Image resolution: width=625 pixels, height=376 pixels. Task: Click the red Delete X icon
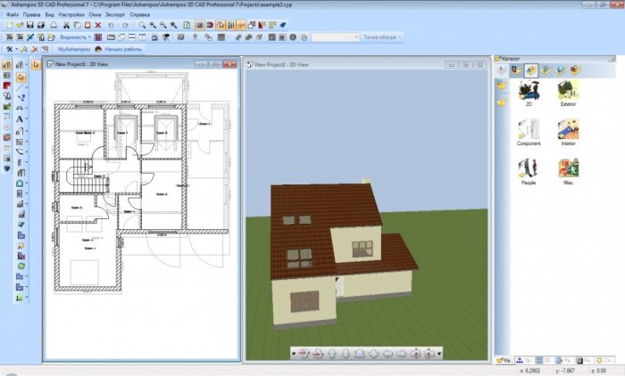[97, 26]
